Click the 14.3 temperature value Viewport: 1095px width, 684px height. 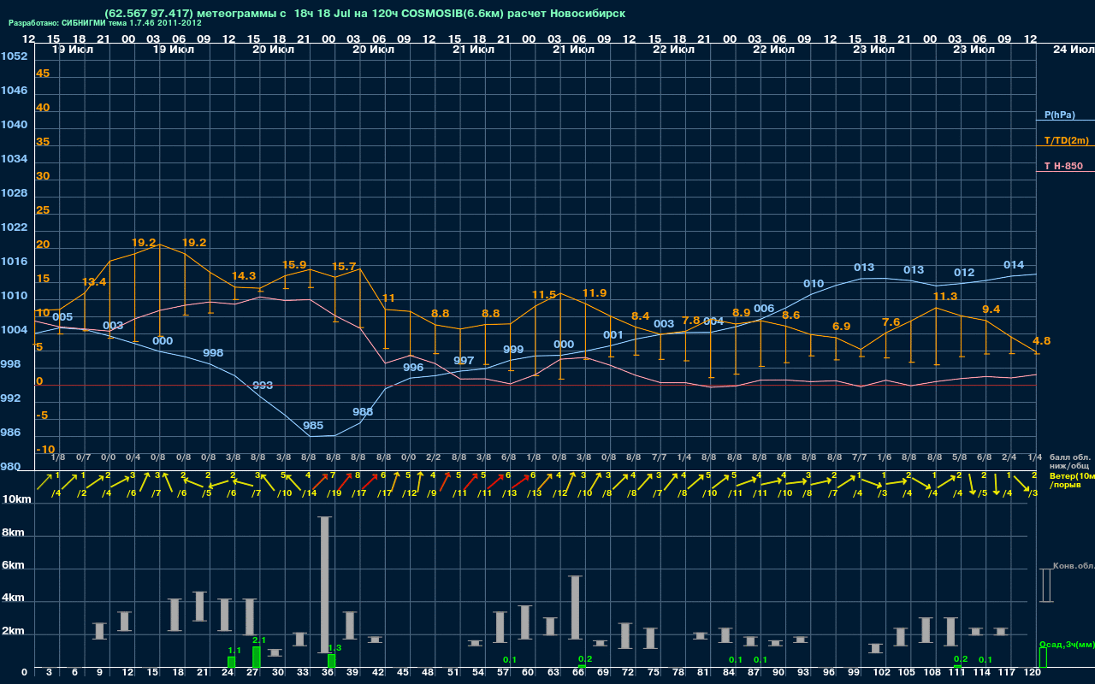(244, 276)
